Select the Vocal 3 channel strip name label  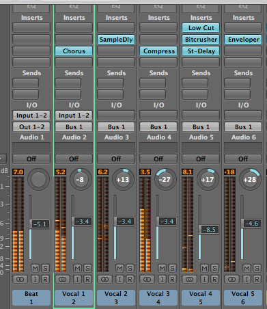(158, 297)
